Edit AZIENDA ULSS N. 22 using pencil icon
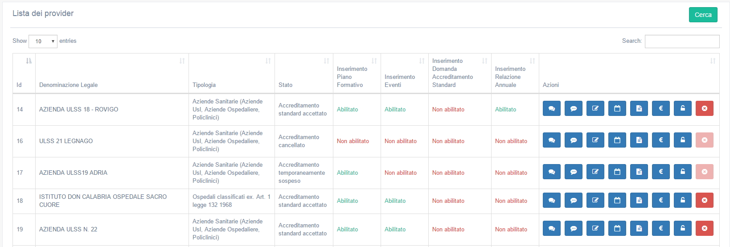The height and width of the screenshot is (247, 730). [x=595, y=228]
